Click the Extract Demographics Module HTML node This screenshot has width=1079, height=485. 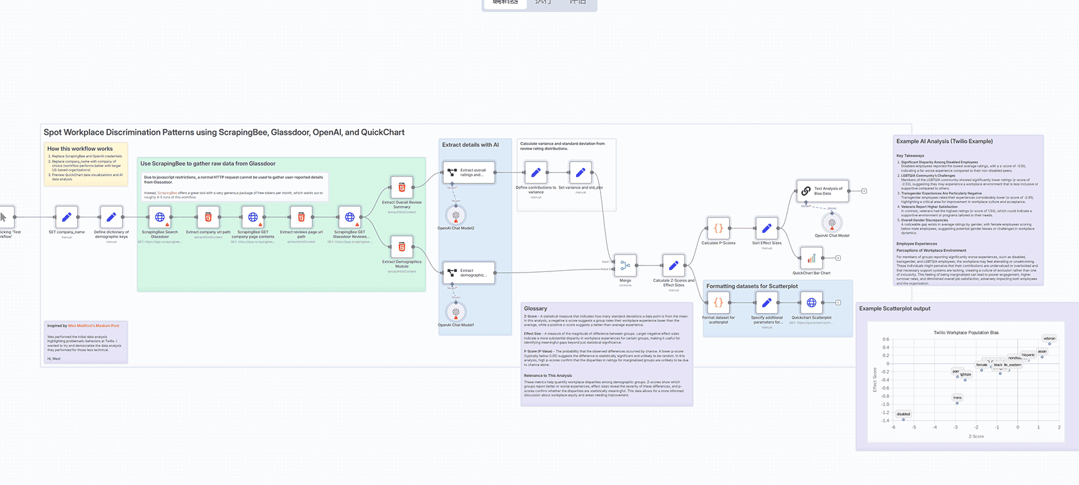coord(401,247)
